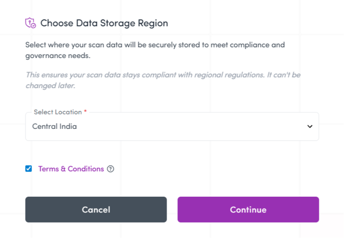This screenshot has height=239, width=347.
Task: Click empty area inside the location input box
Action: pos(195,127)
